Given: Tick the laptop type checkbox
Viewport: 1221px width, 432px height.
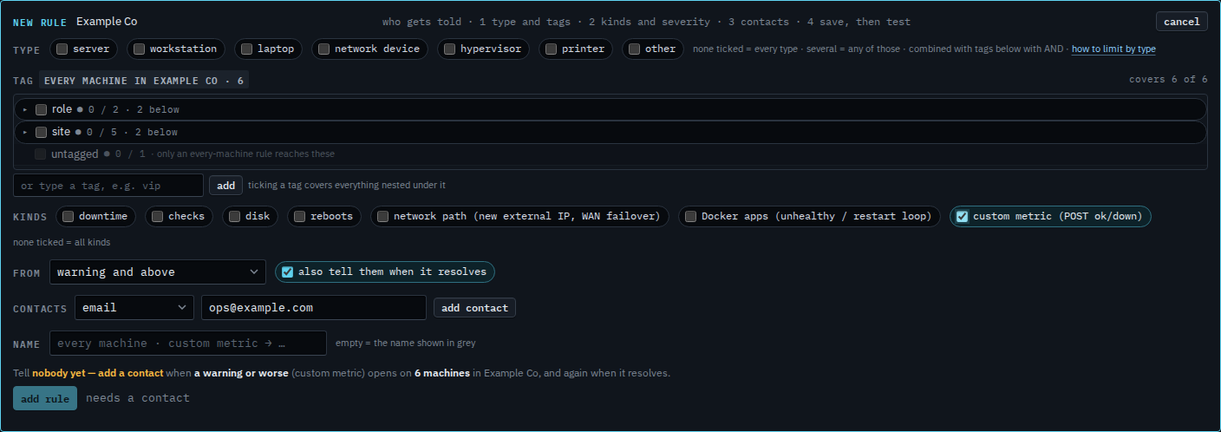Looking at the screenshot, I should tap(246, 49).
